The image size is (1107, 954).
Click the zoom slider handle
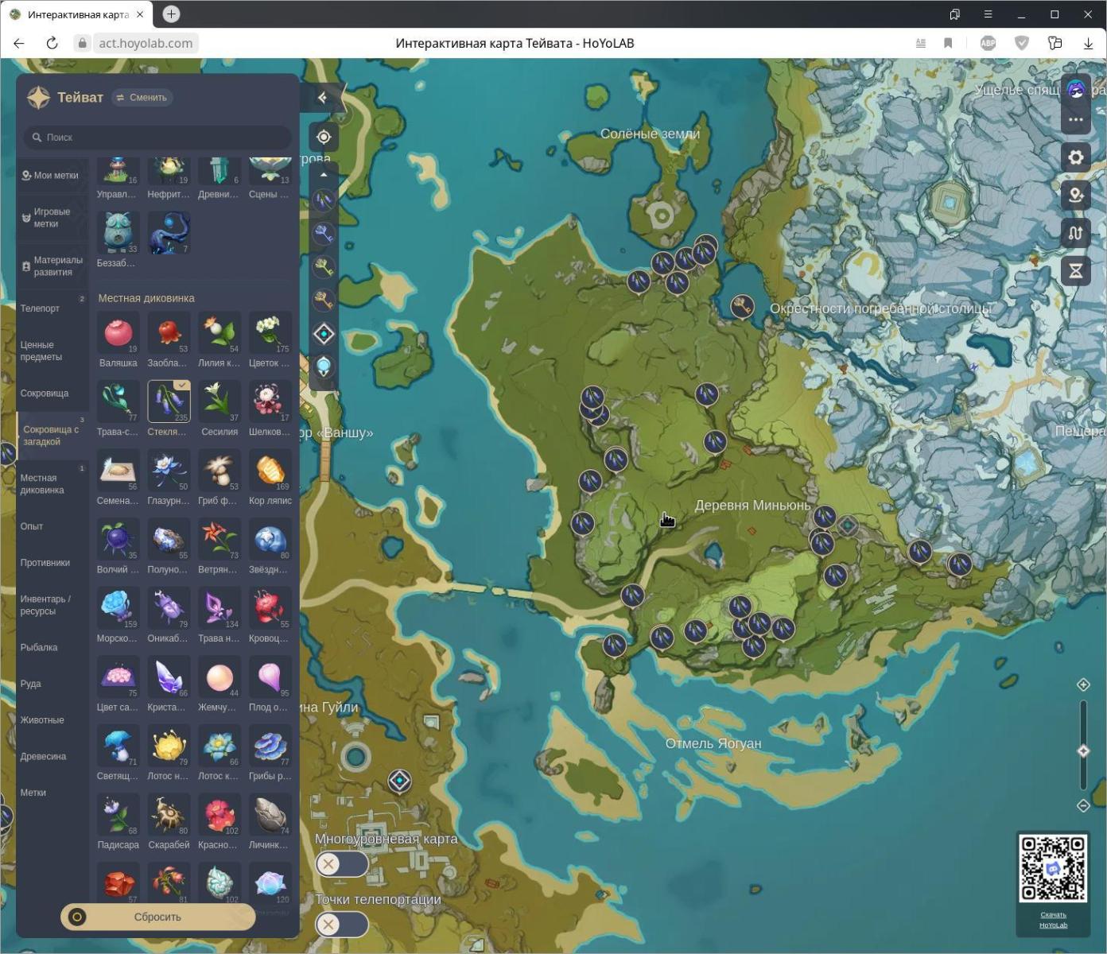pyautogui.click(x=1083, y=751)
